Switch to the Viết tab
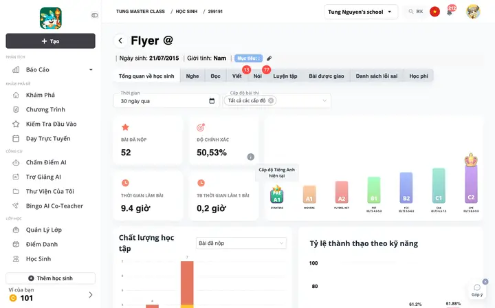The width and height of the screenshot is (495, 308). point(236,76)
